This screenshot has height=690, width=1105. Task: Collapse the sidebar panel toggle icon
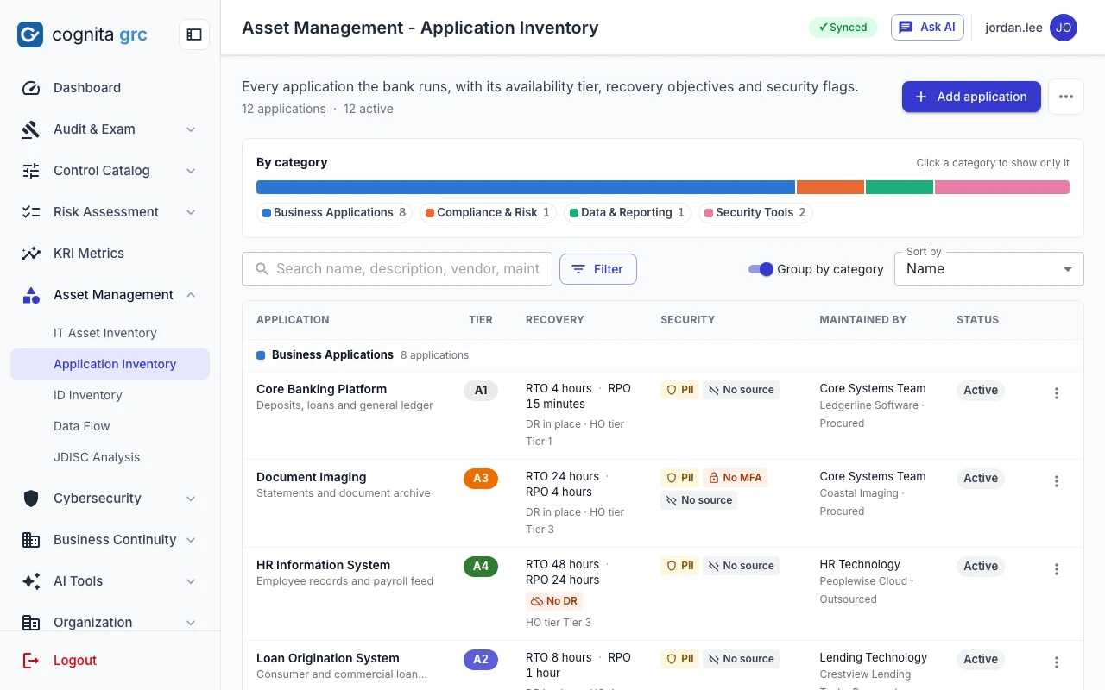[194, 34]
